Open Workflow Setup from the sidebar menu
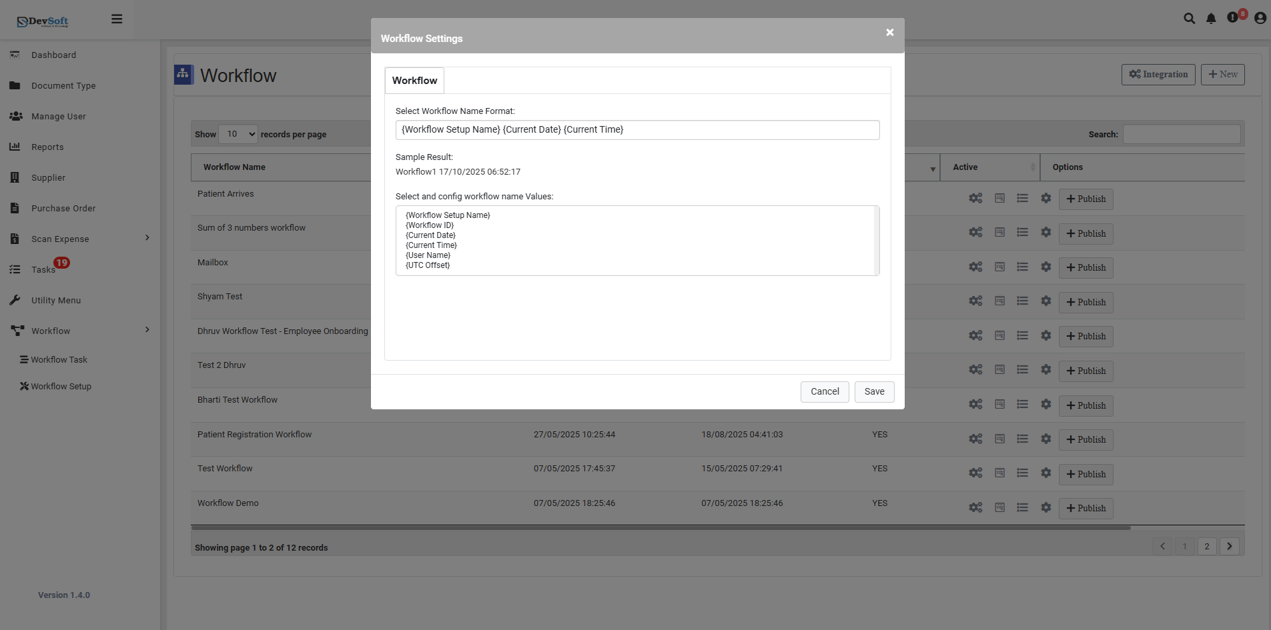1271x630 pixels. pyautogui.click(x=60, y=386)
